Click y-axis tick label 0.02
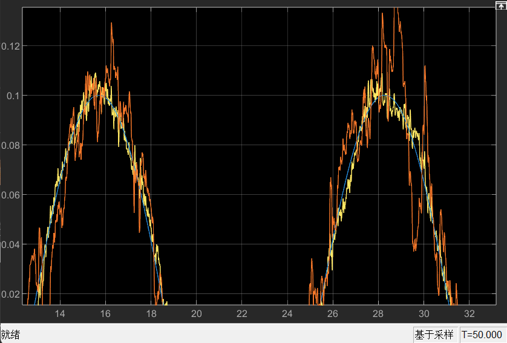The image size is (507, 343). point(10,294)
